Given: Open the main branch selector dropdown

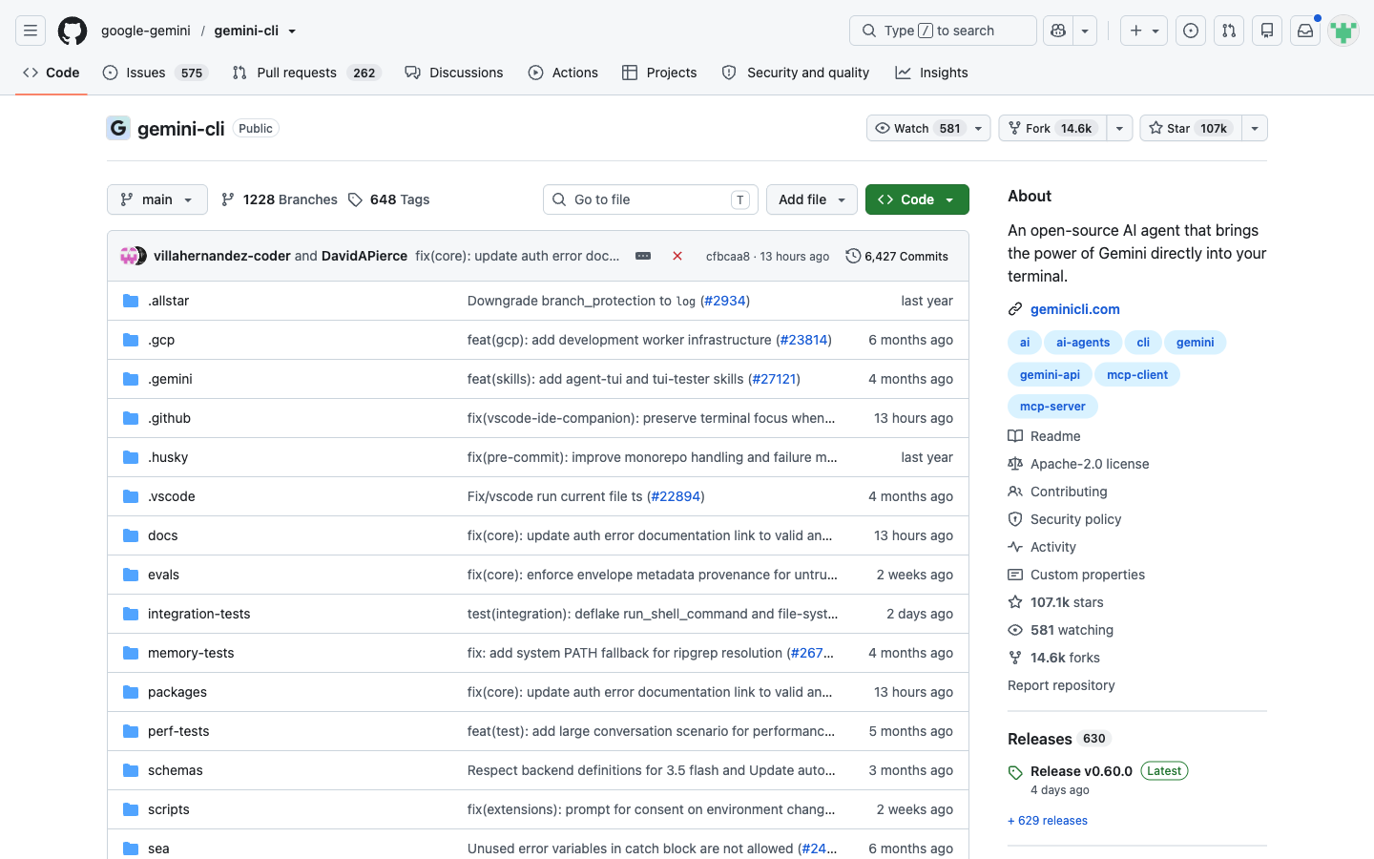Looking at the screenshot, I should (x=157, y=199).
